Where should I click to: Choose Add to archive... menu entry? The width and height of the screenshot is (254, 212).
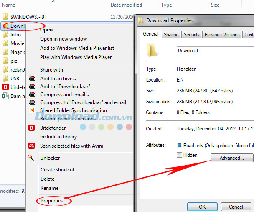point(58,79)
